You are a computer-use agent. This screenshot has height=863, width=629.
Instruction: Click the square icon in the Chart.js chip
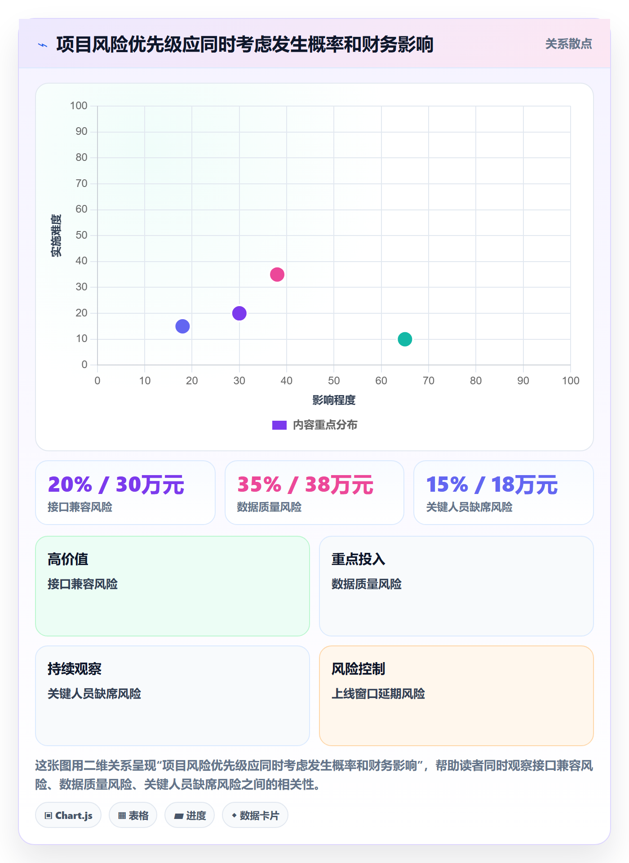(49, 816)
